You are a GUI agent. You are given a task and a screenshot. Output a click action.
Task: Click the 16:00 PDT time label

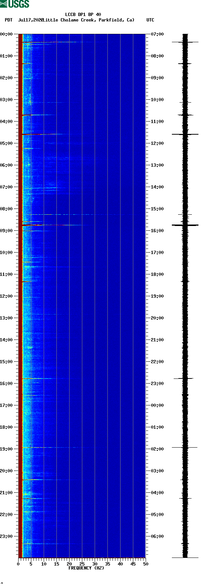[x=7, y=384]
